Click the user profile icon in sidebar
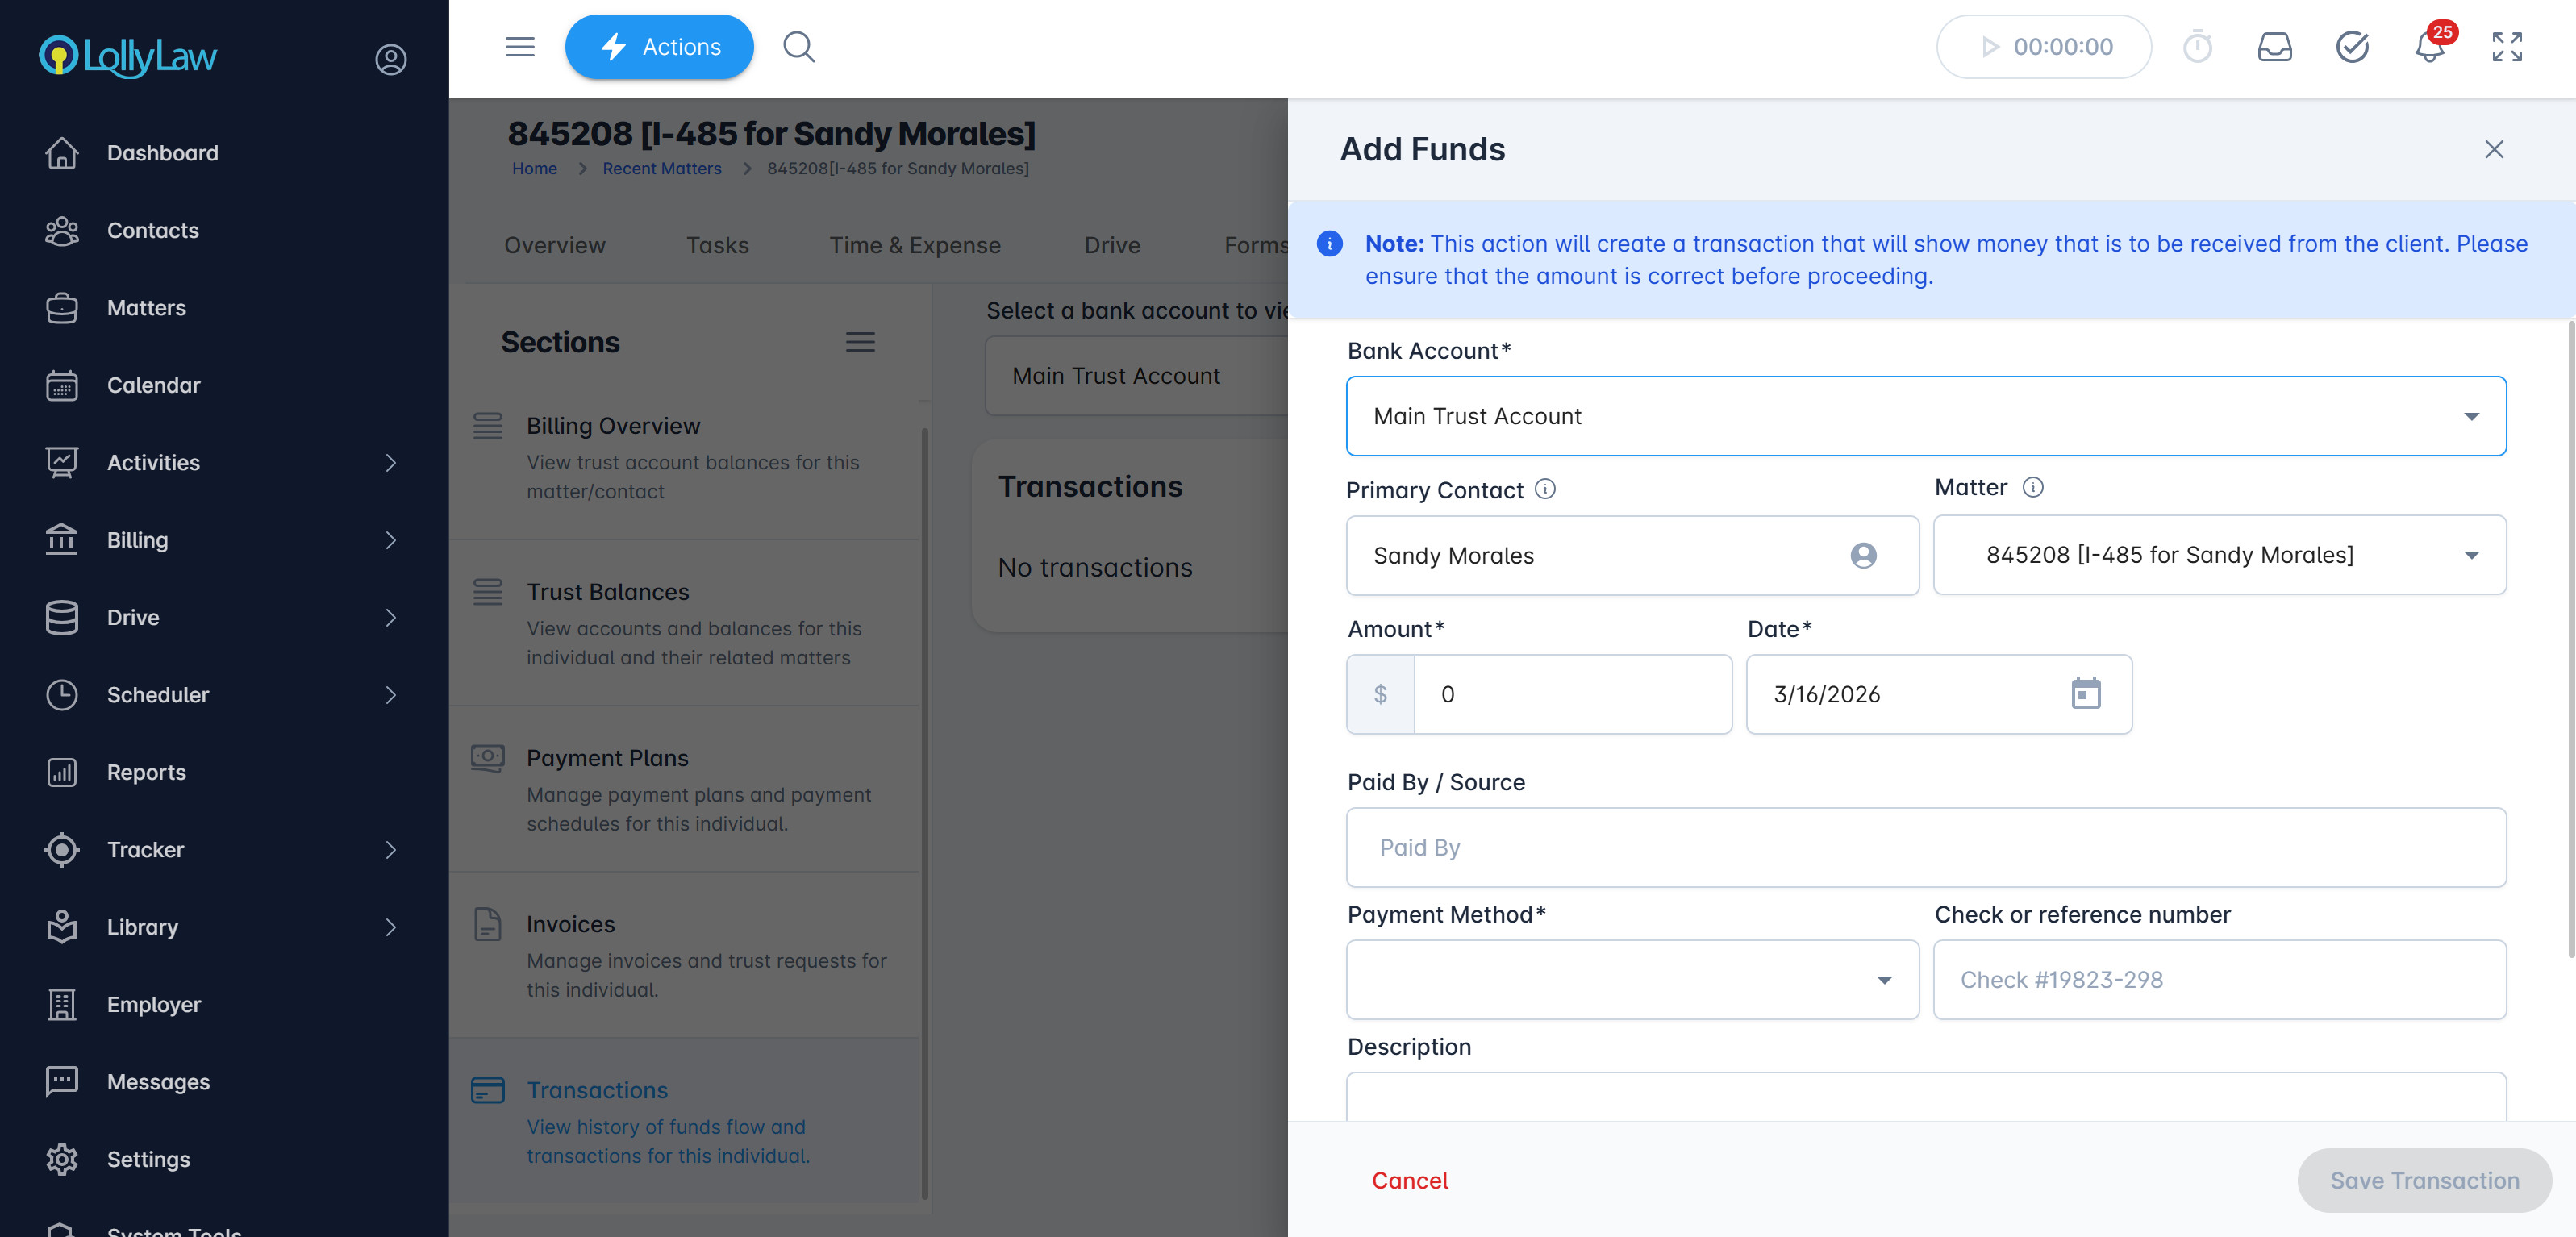2576x1237 pixels. (x=390, y=59)
